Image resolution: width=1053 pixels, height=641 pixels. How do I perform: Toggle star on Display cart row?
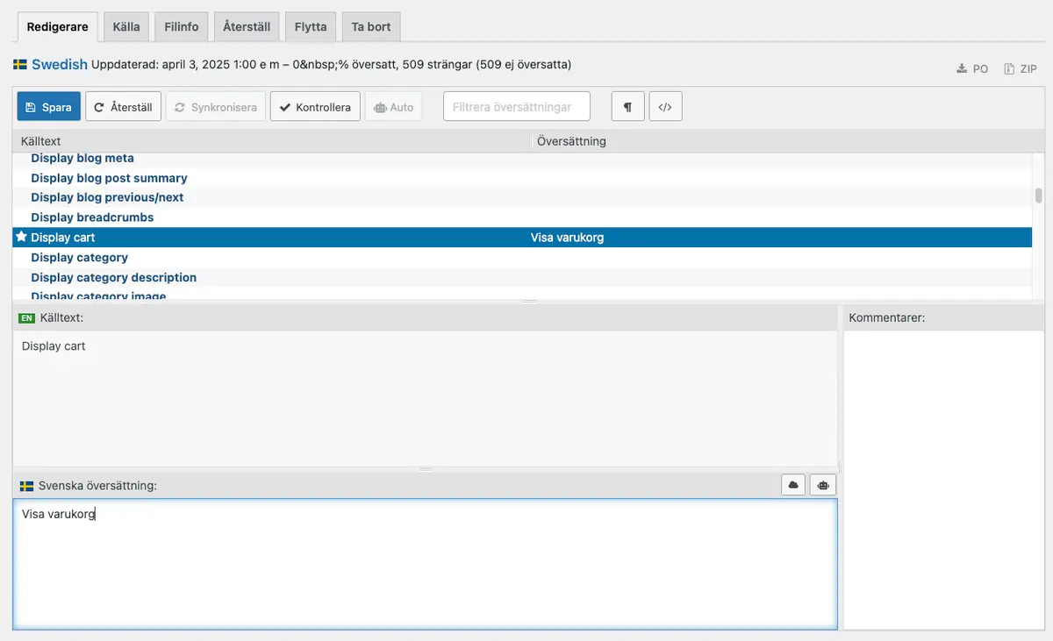pos(21,238)
